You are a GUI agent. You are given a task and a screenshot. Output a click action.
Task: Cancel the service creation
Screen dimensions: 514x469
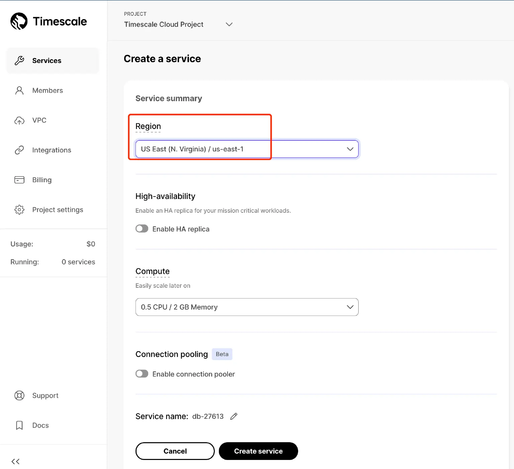point(175,451)
